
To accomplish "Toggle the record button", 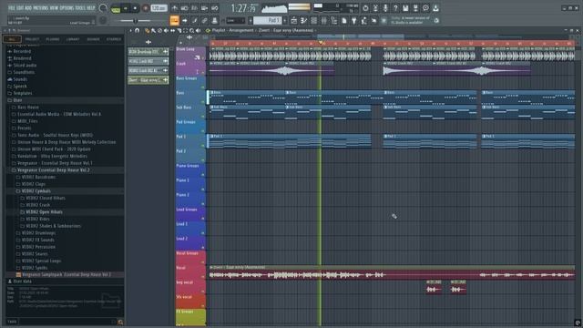I will click(146, 8).
